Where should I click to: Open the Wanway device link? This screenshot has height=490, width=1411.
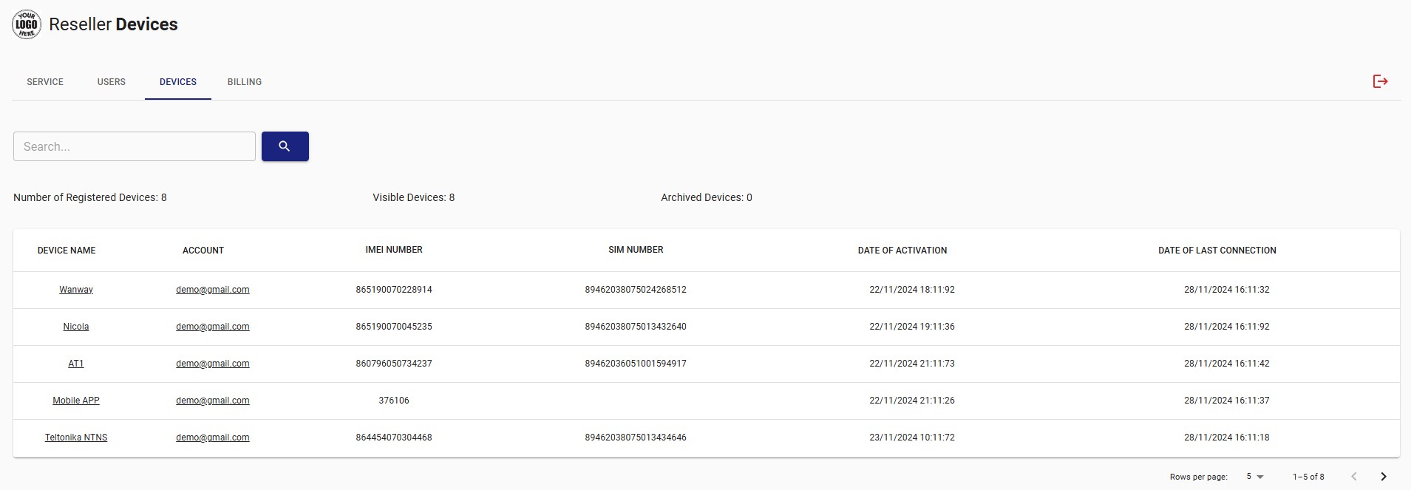coord(76,290)
